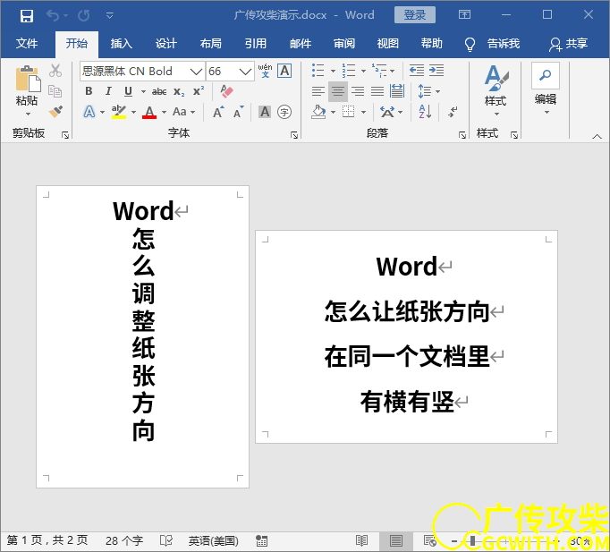Expand font color palette arrow

pos(165,113)
